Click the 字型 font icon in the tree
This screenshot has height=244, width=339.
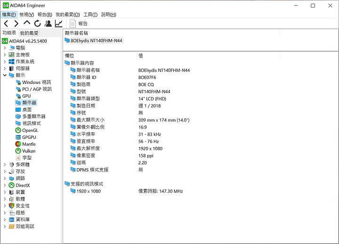18,158
